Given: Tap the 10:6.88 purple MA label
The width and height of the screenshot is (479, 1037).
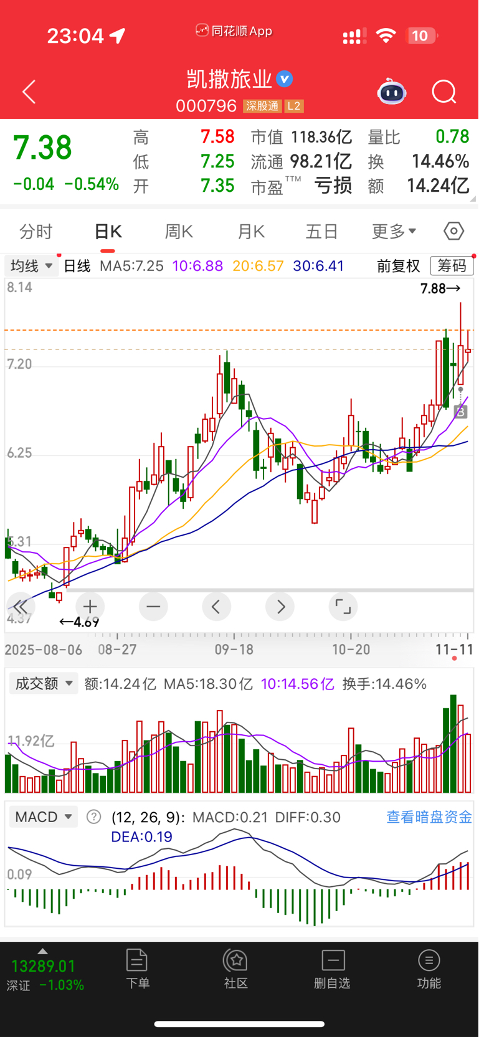Looking at the screenshot, I should [197, 266].
